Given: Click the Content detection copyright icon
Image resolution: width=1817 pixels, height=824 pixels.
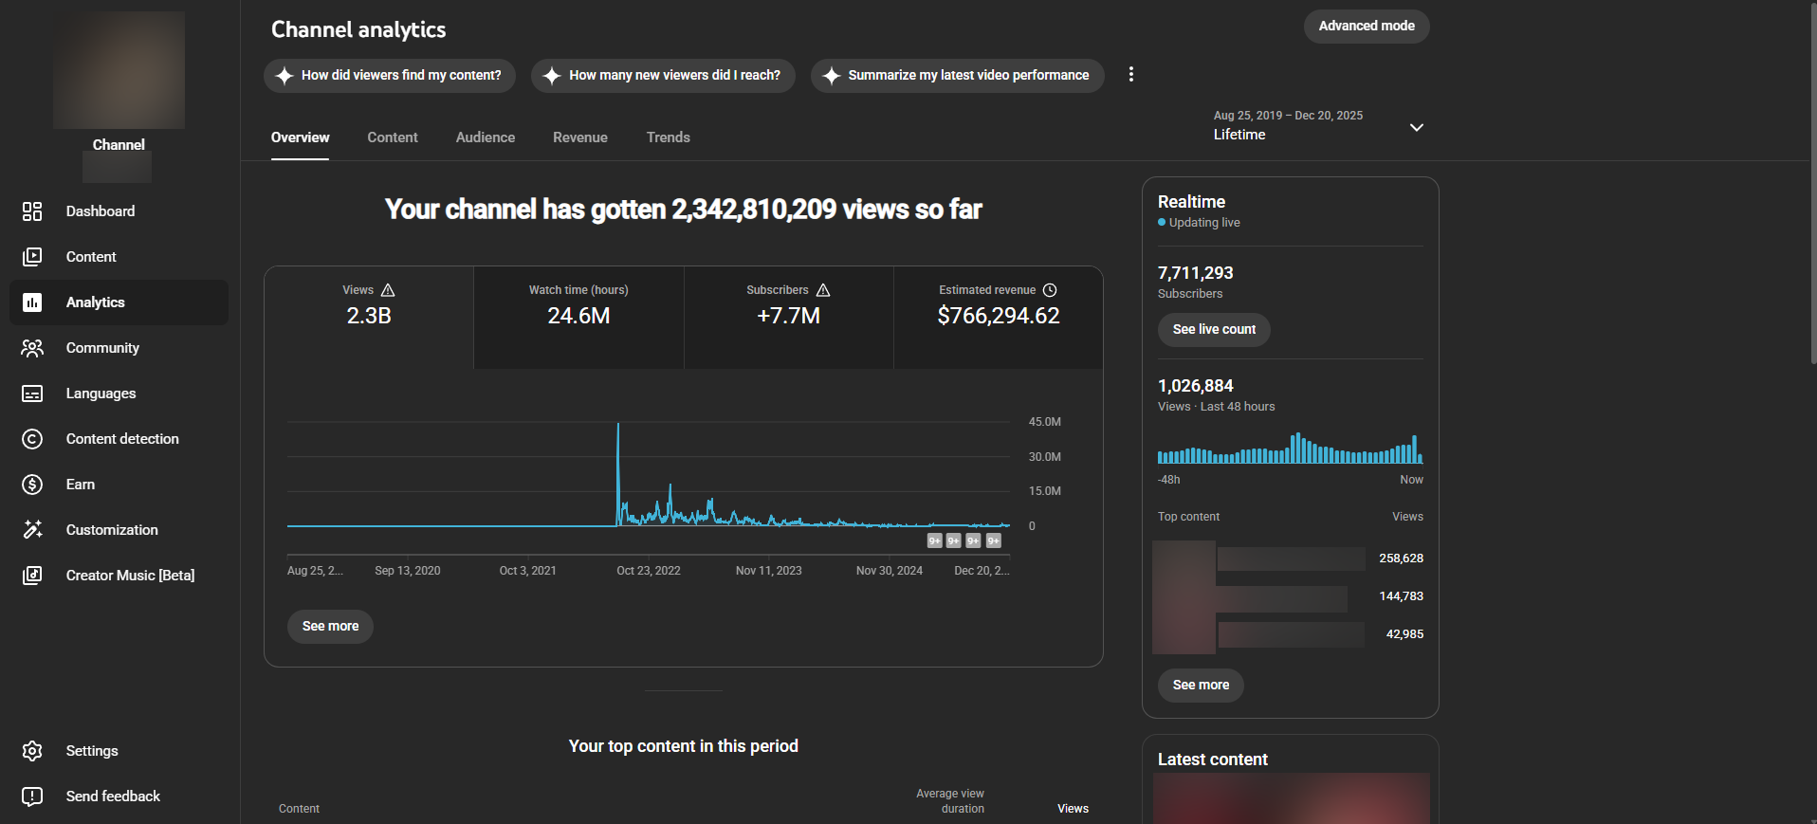Looking at the screenshot, I should 32,439.
